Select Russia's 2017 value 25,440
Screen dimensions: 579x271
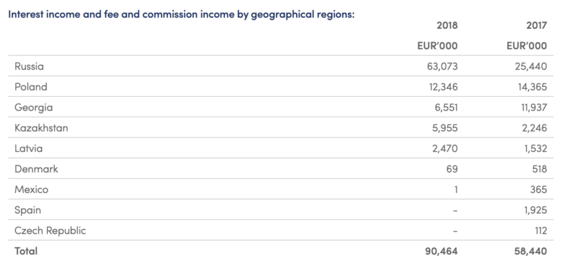point(531,66)
